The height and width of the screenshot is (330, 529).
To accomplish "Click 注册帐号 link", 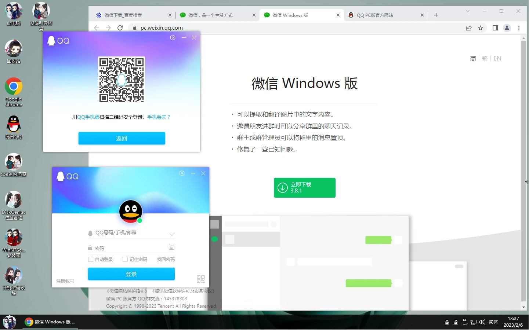I will coord(65,281).
